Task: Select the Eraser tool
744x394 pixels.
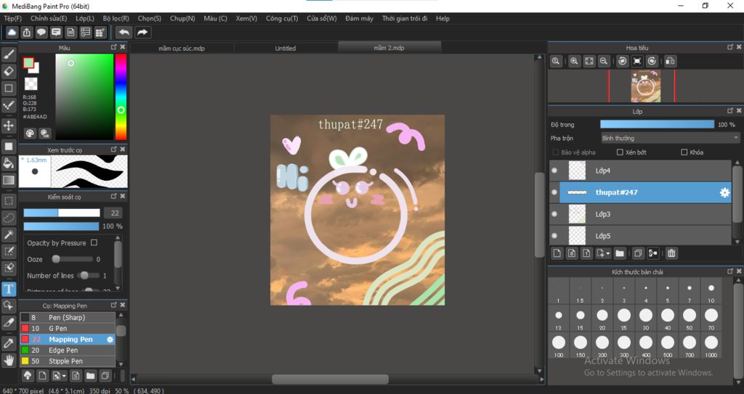Action: coord(9,71)
